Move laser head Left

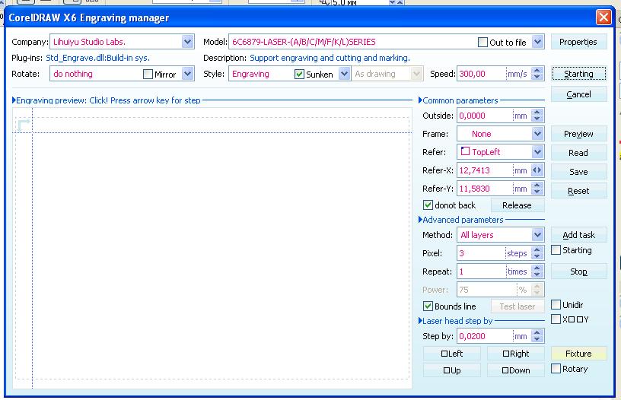click(452, 354)
